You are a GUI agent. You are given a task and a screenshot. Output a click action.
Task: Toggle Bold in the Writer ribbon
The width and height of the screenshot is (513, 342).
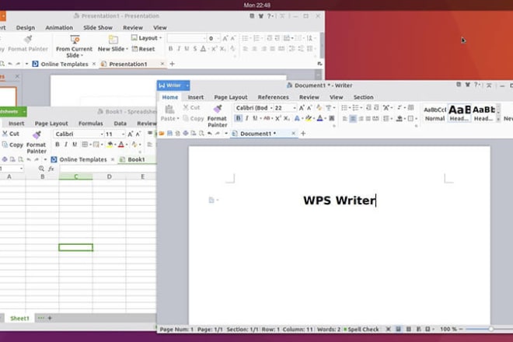[x=238, y=118]
